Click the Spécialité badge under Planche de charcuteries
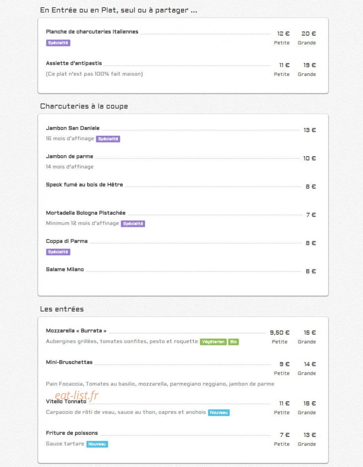The height and width of the screenshot is (467, 363). click(58, 43)
